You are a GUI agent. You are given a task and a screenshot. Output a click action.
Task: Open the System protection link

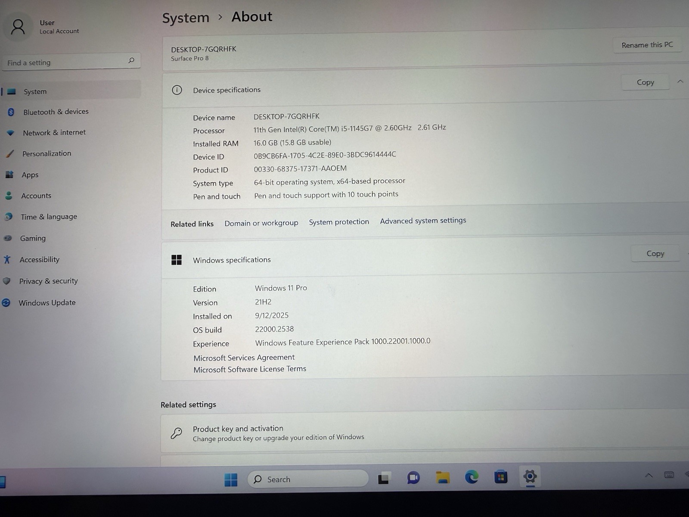339,222
